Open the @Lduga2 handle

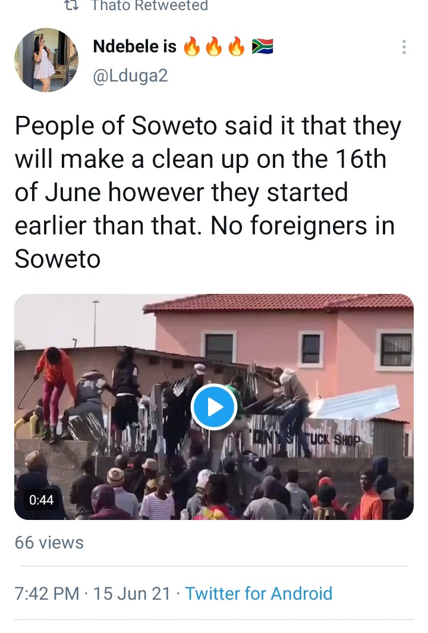130,76
